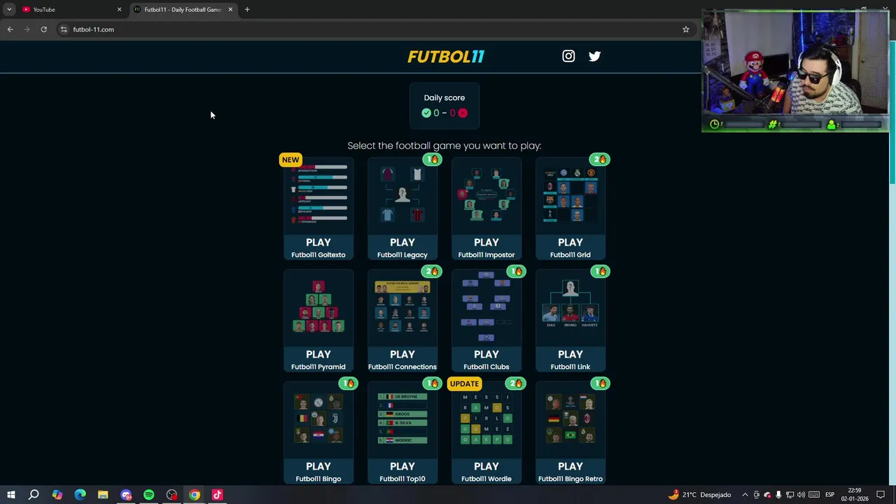Close the Futbol11 browser tab
Screen dimensions: 896x504
point(230,10)
